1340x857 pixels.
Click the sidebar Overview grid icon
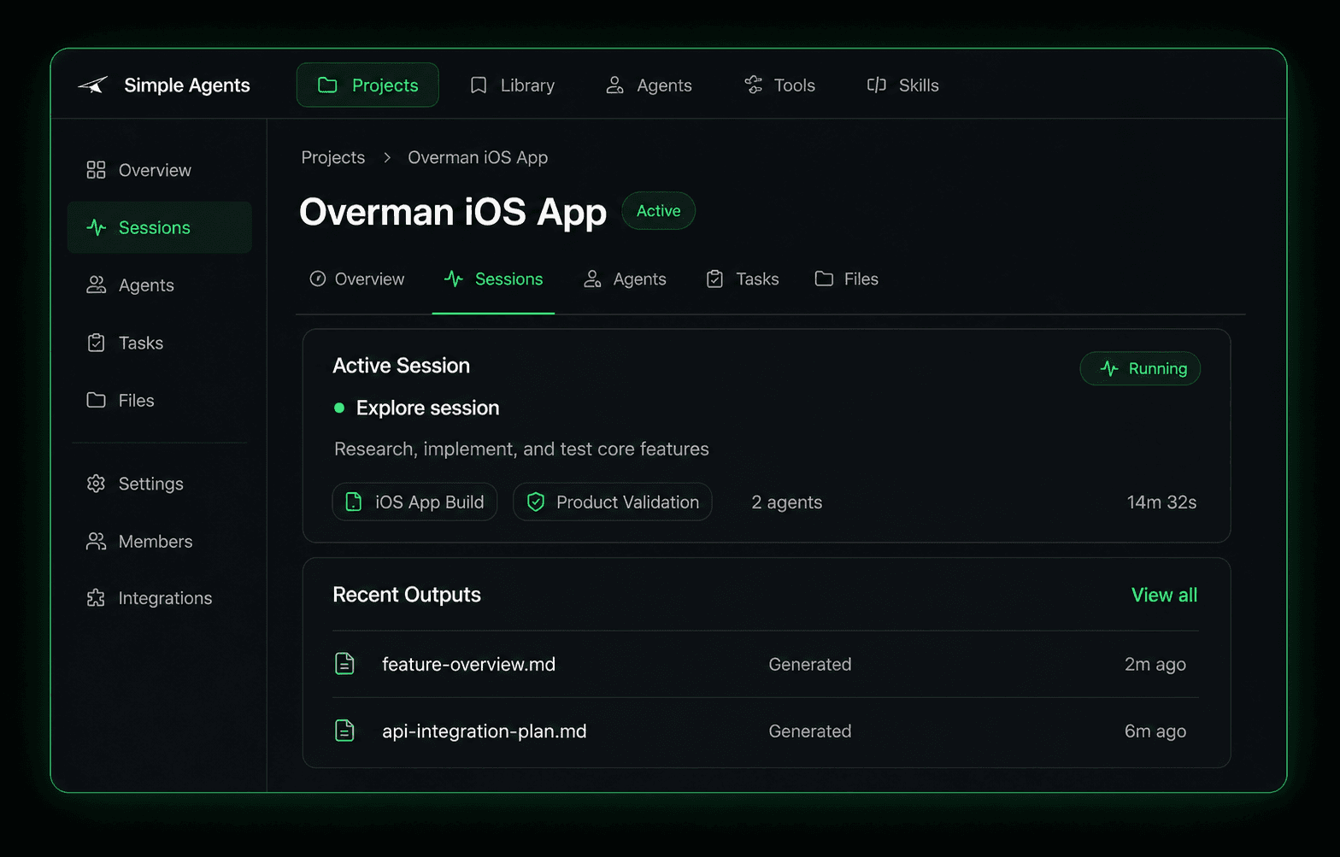96,170
